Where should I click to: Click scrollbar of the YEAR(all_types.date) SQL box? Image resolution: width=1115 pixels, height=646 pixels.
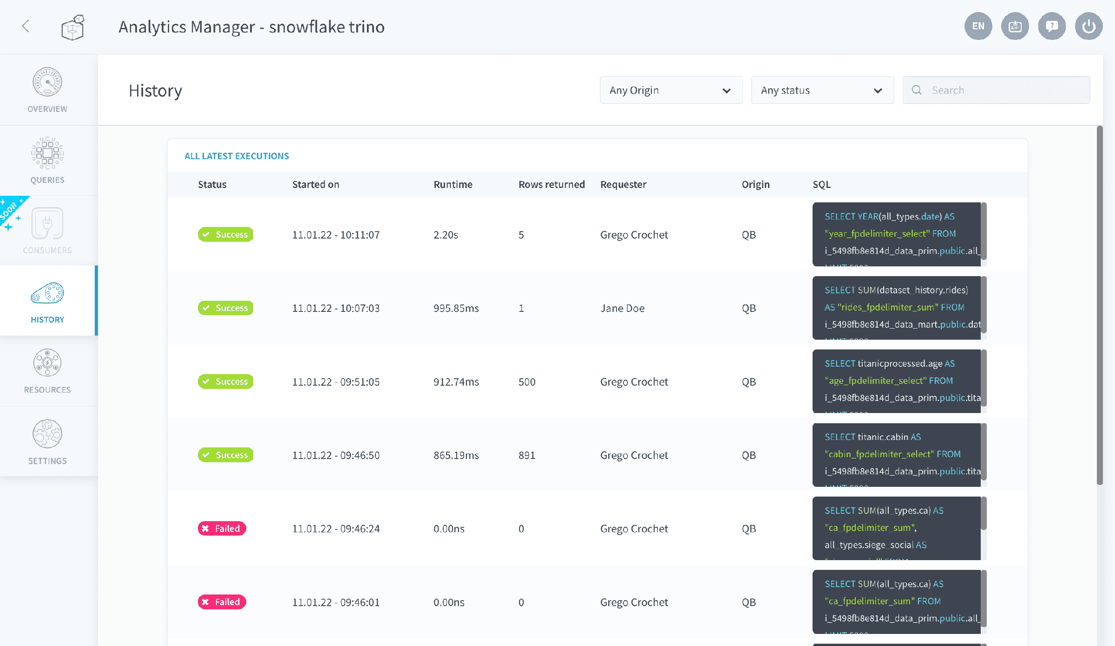click(x=984, y=231)
